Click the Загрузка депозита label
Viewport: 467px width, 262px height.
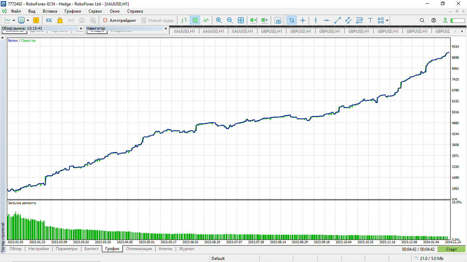click(x=22, y=203)
